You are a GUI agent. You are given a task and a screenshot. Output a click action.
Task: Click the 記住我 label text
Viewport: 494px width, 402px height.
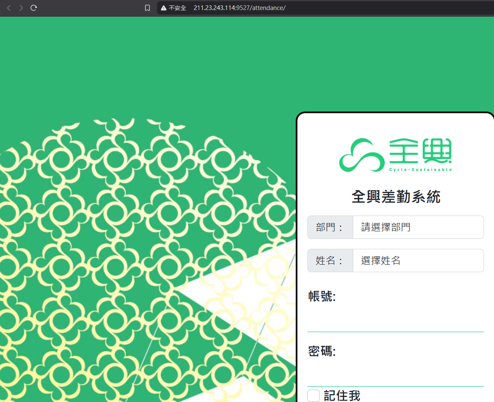point(342,396)
